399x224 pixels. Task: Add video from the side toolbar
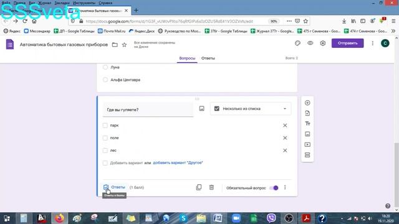pos(307,144)
